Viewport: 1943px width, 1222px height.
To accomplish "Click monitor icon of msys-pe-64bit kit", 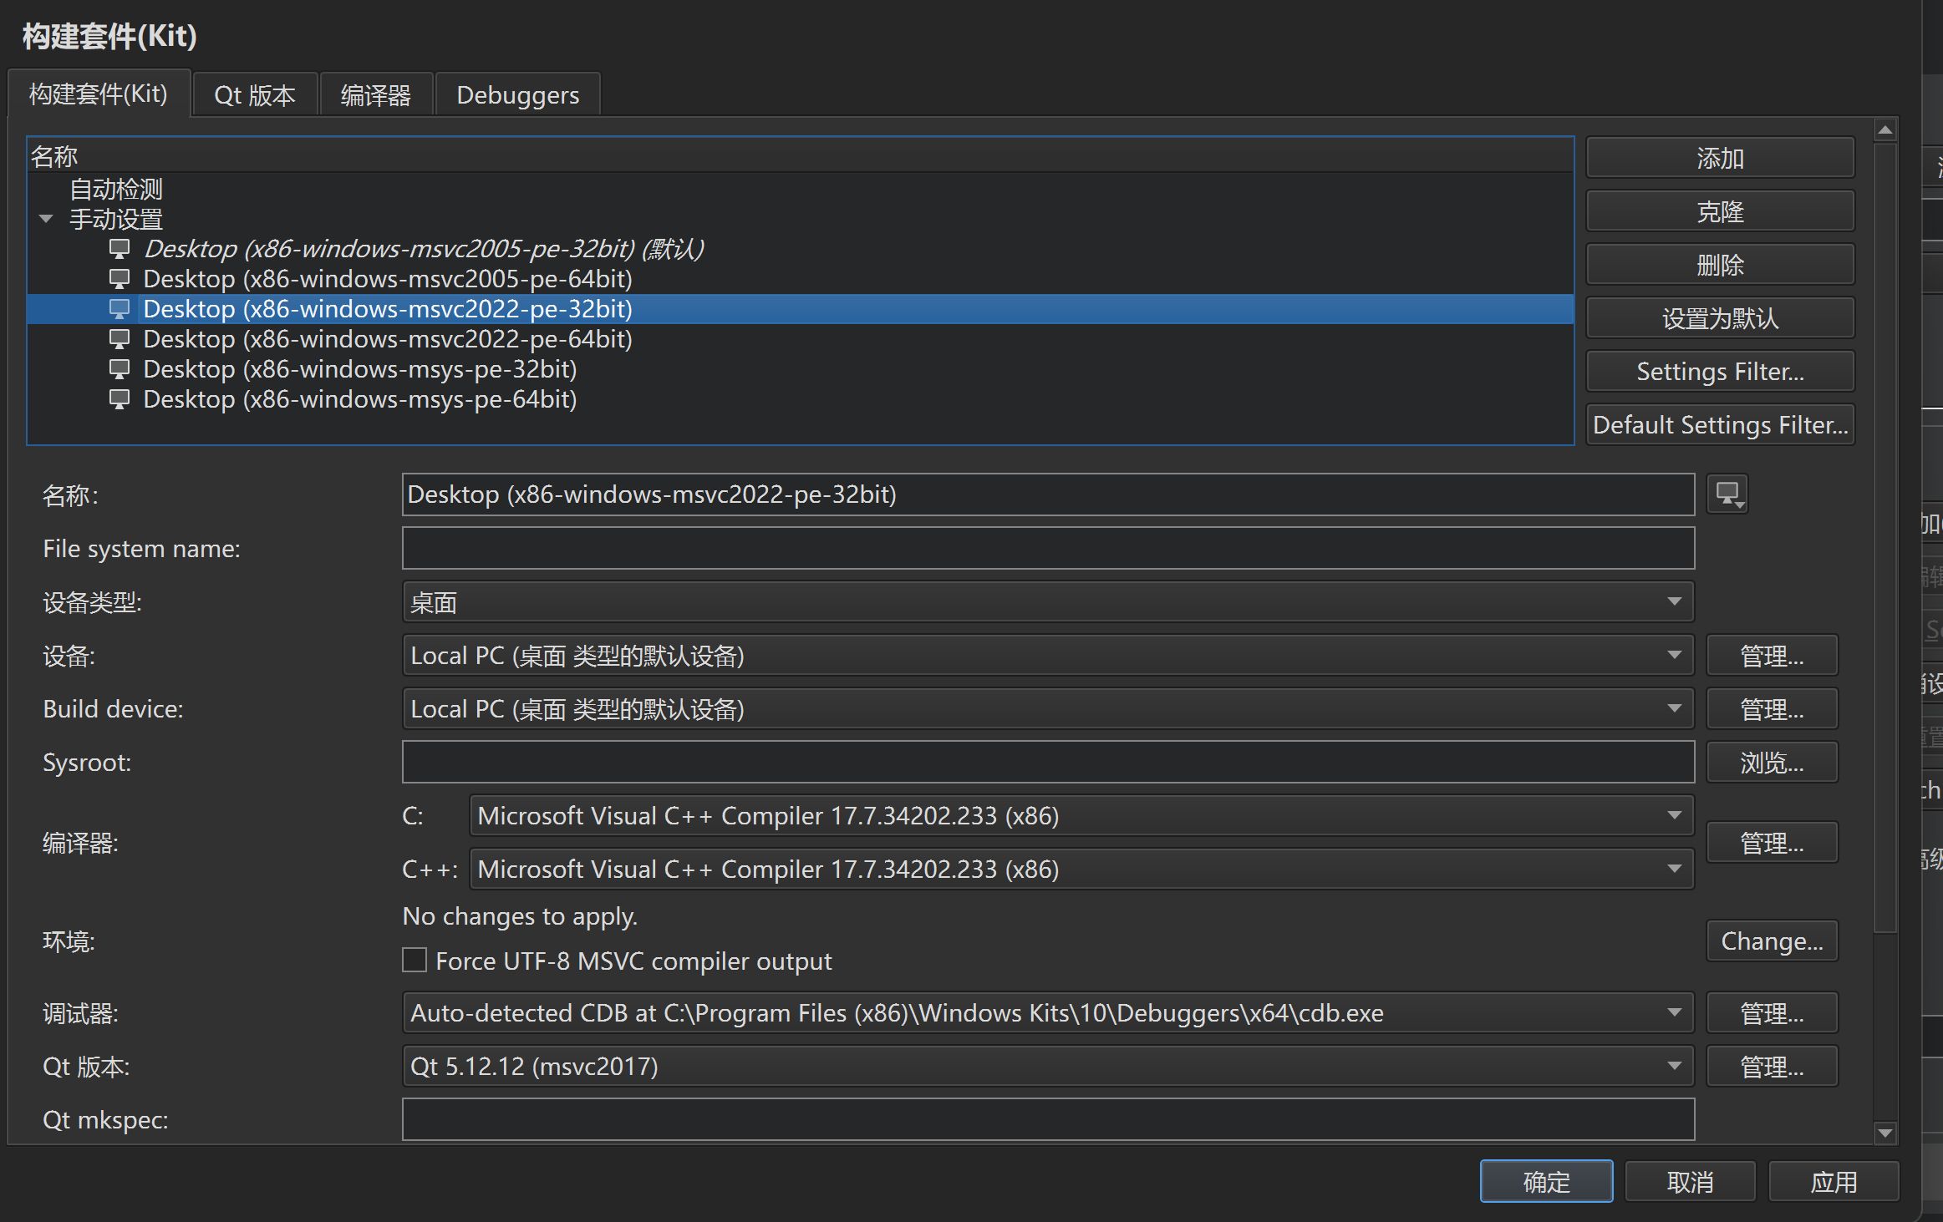I will pyautogui.click(x=120, y=399).
